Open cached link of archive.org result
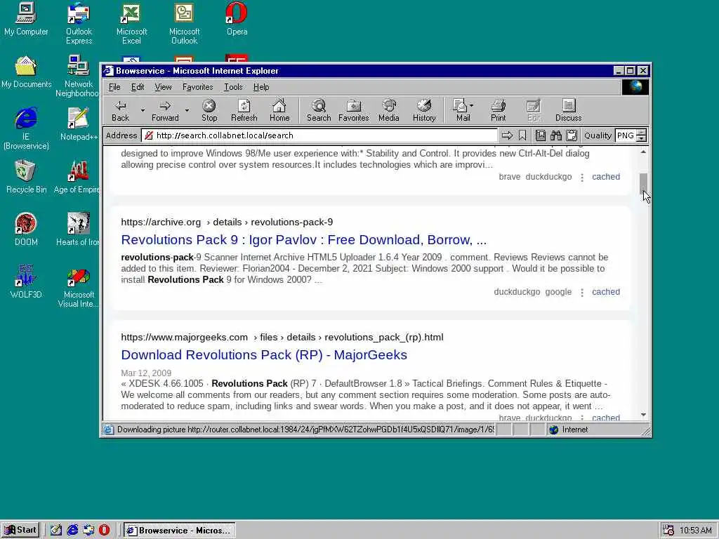The image size is (719, 539). click(606, 291)
